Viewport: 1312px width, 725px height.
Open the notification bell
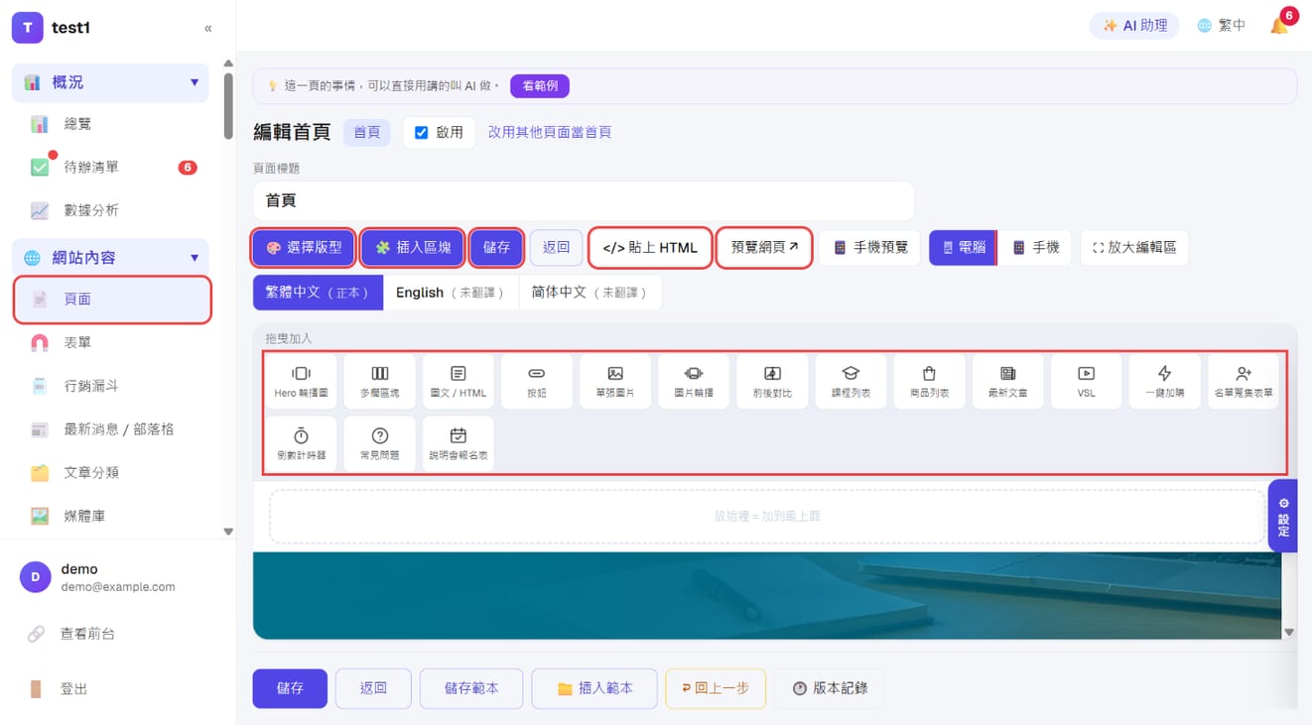[1280, 26]
